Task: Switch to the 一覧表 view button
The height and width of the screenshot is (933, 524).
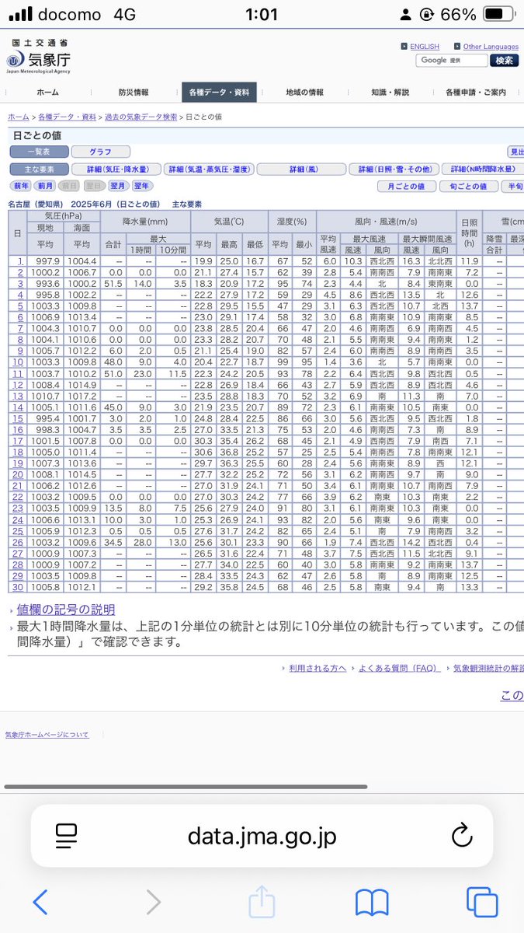Action: point(39,152)
